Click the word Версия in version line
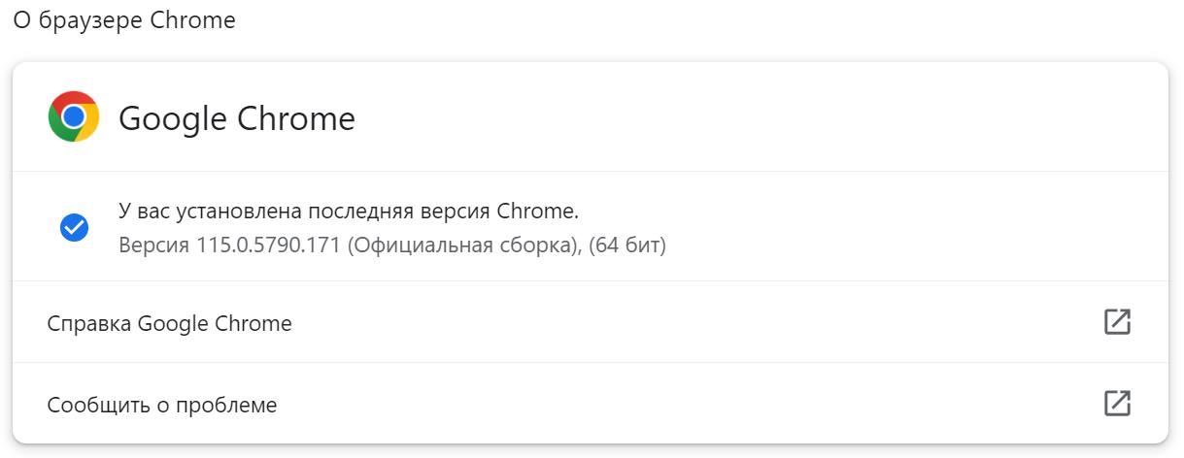 153,245
